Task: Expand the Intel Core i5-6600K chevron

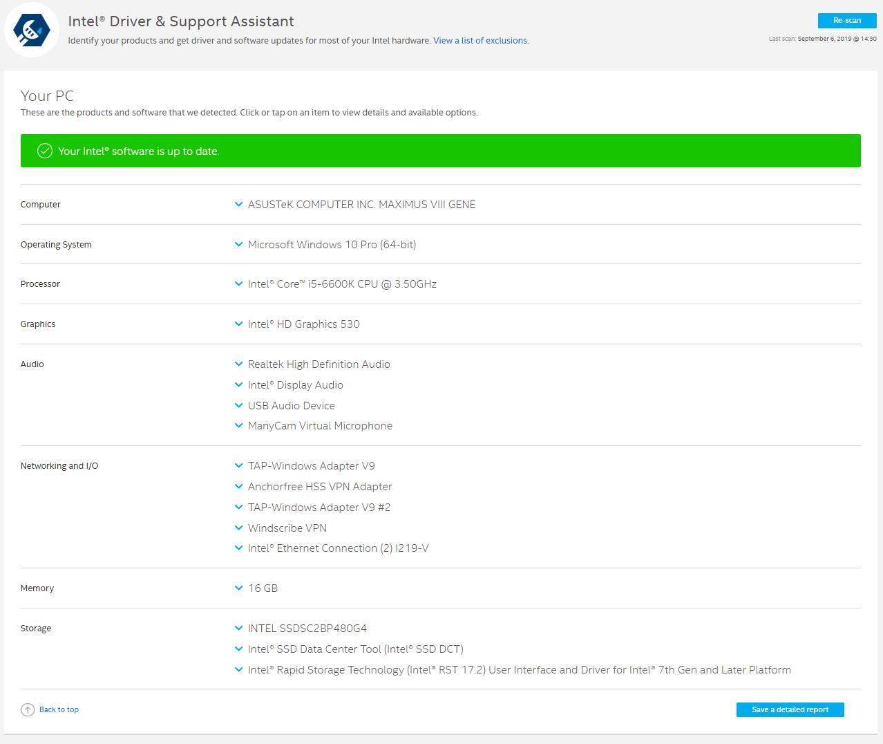Action: pos(238,284)
